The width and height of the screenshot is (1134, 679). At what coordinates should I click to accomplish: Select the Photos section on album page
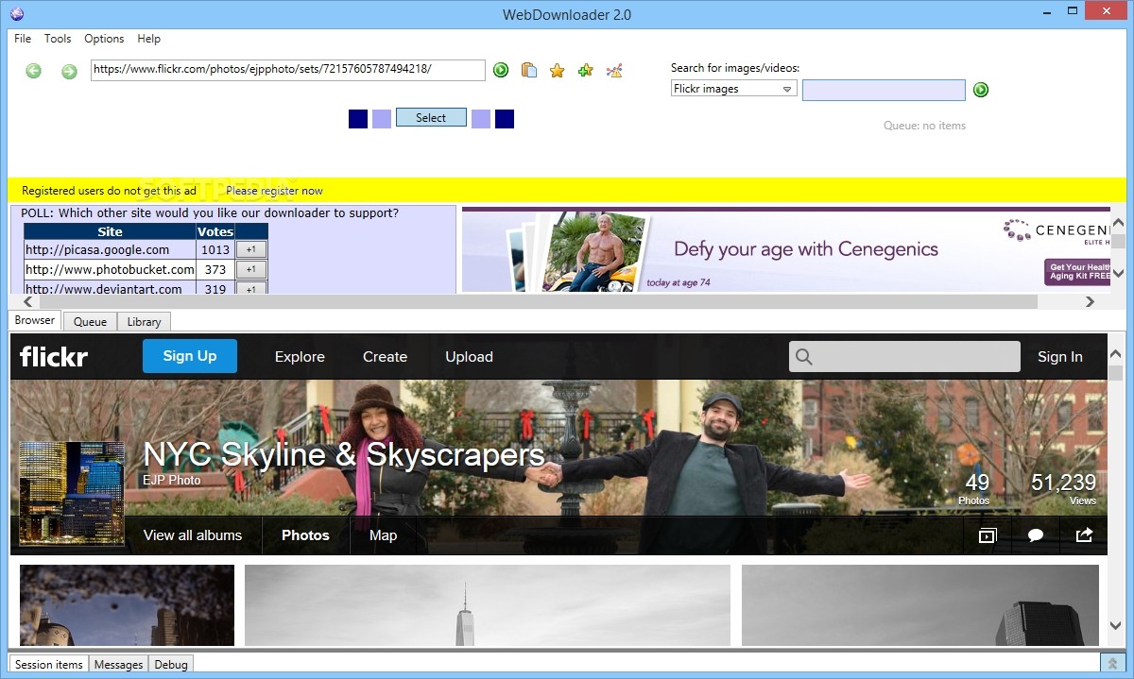305,535
